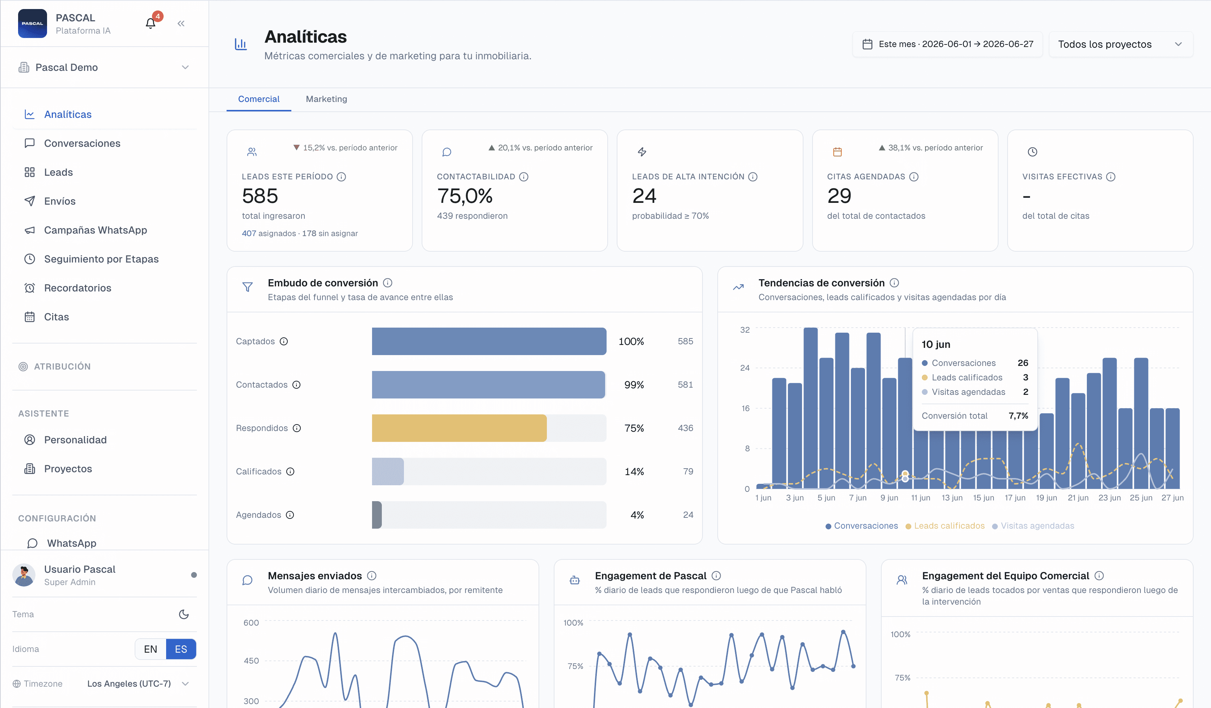Open the Proyectos page
This screenshot has width=1211, height=708.
click(x=104, y=469)
